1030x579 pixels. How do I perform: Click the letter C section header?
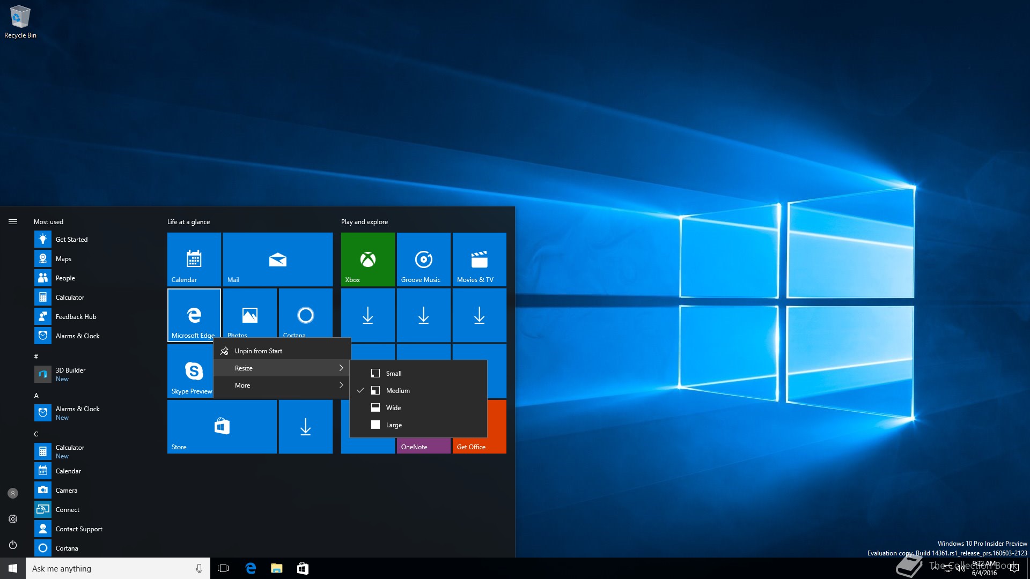click(36, 434)
